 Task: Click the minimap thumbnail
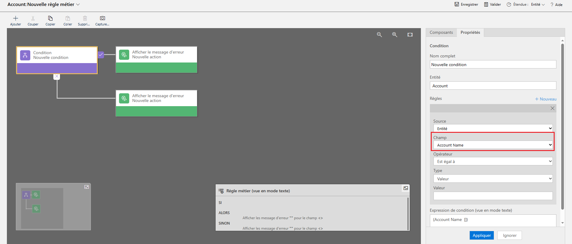[42, 208]
